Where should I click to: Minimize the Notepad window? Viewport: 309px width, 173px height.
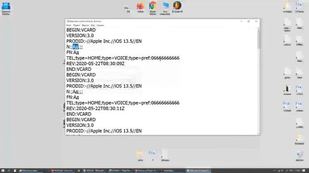[x=241, y=21]
